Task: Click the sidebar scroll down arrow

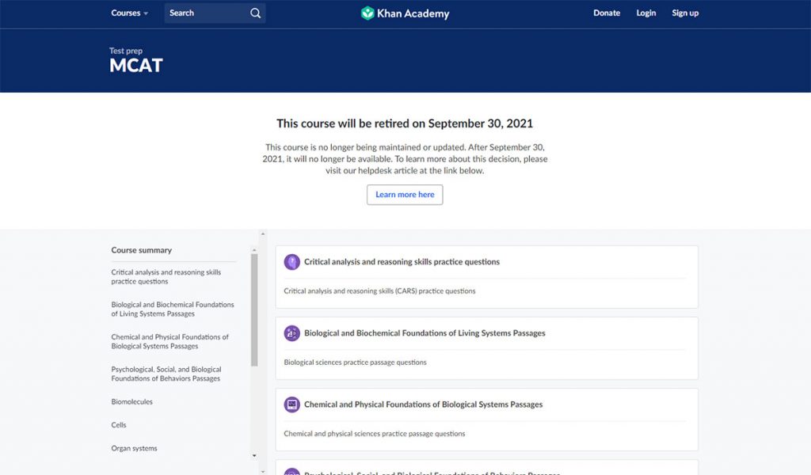Action: 254,456
